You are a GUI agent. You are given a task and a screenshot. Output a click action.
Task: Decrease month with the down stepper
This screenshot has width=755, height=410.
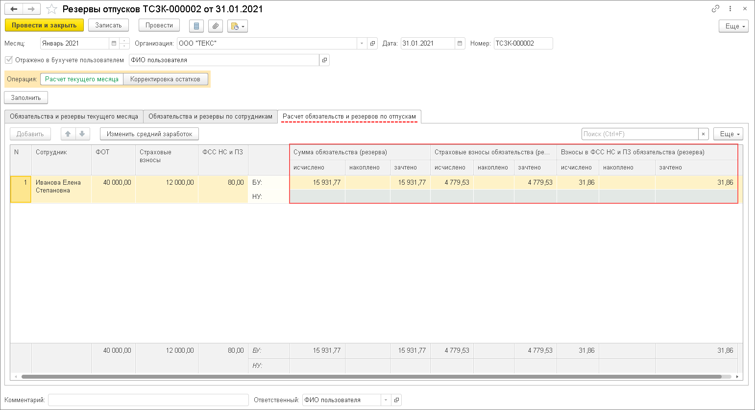[124, 46]
